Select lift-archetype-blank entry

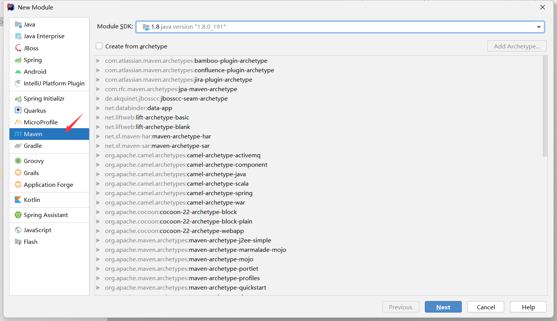[x=147, y=127]
